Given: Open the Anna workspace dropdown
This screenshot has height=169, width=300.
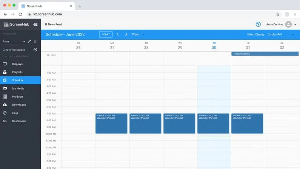Looking at the screenshot, I should pos(14,41).
